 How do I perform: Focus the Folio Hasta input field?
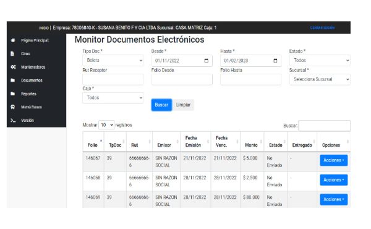(250, 79)
